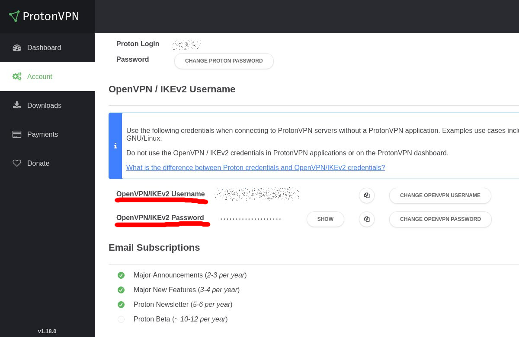Screen dimensions: 519x337
Task: Select Donate in the sidebar
Action: pos(47,163)
